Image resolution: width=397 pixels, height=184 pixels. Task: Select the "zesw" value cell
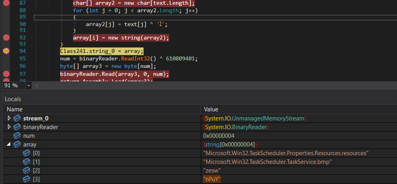click(x=212, y=170)
